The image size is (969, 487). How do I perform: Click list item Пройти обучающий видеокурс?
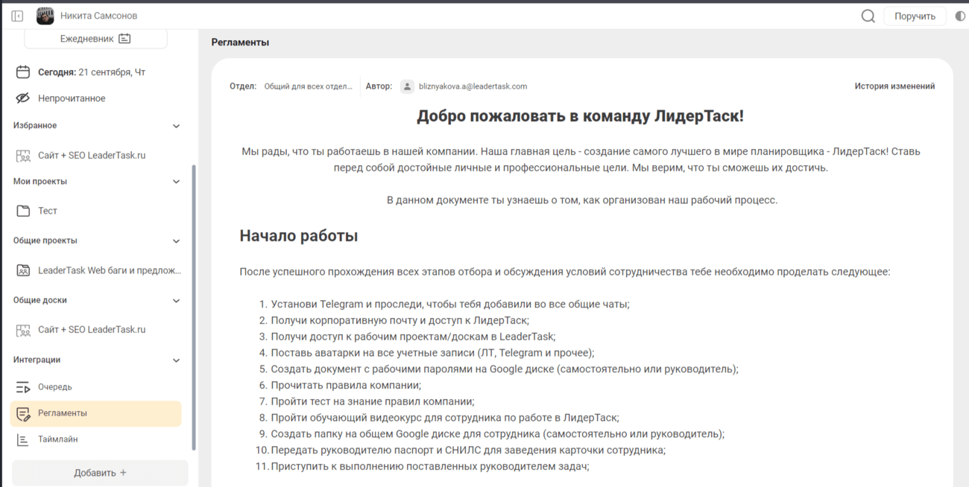pyautogui.click(x=445, y=418)
